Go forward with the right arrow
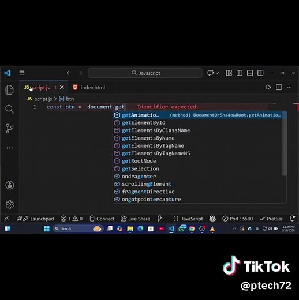 (x=80, y=73)
